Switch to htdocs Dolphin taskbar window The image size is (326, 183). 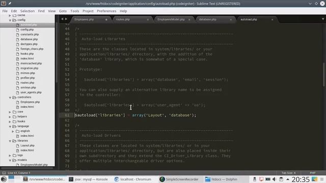pos(221,179)
